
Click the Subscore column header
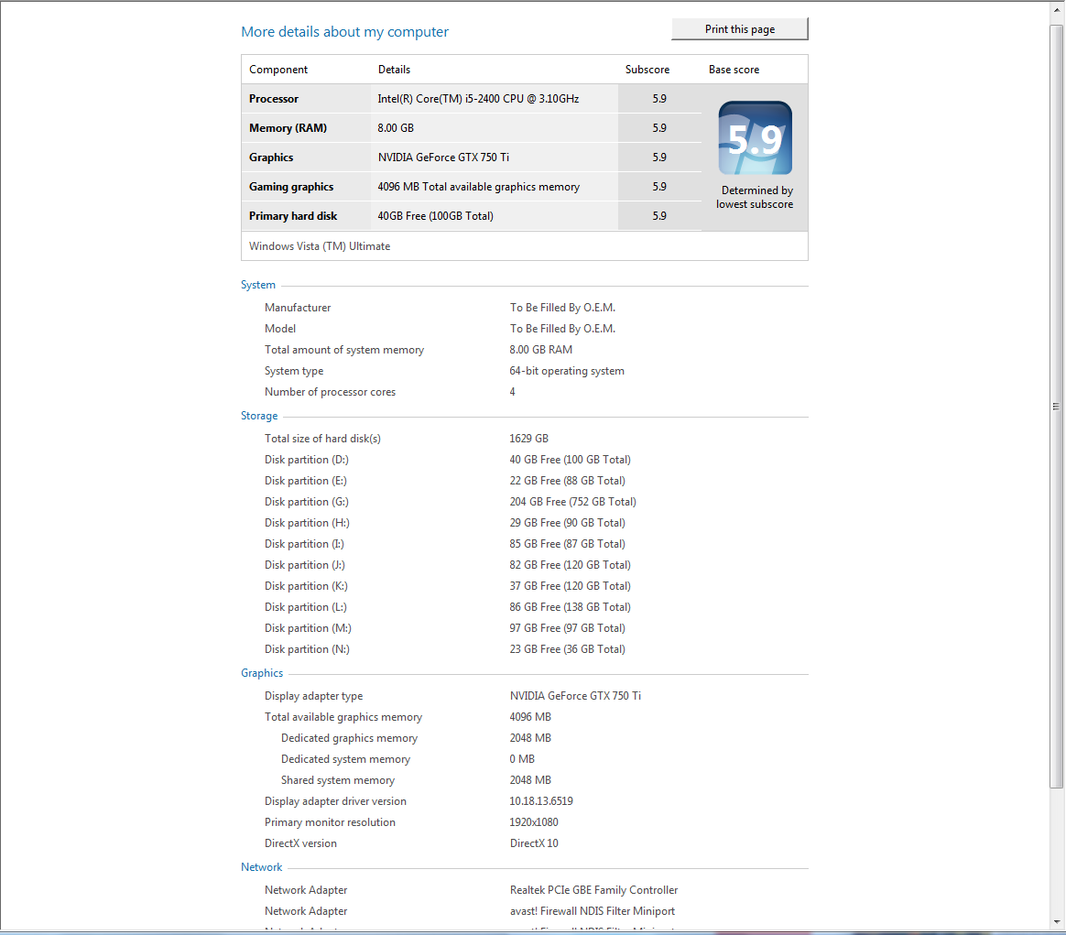coord(647,70)
